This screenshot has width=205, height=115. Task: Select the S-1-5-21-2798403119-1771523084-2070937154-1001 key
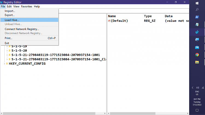coord(56,55)
